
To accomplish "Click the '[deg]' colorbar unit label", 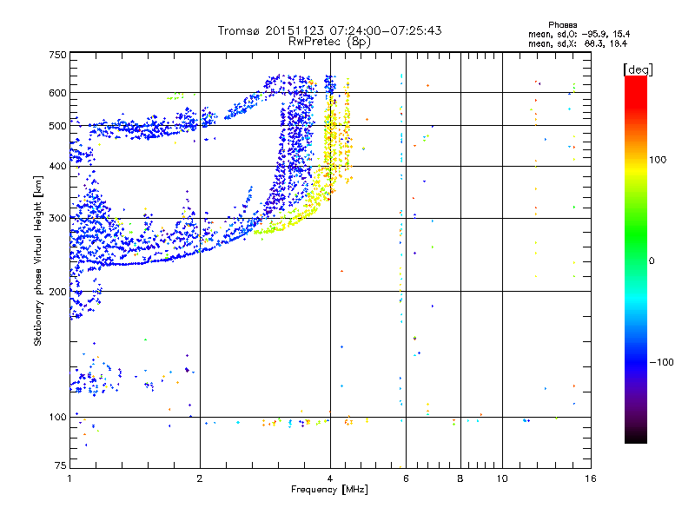I will (638, 69).
